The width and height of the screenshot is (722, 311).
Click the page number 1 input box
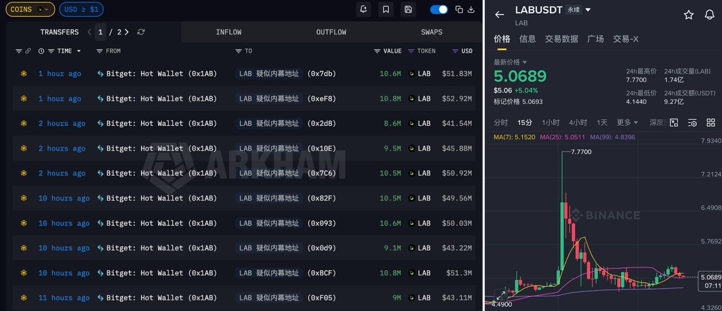coord(100,32)
